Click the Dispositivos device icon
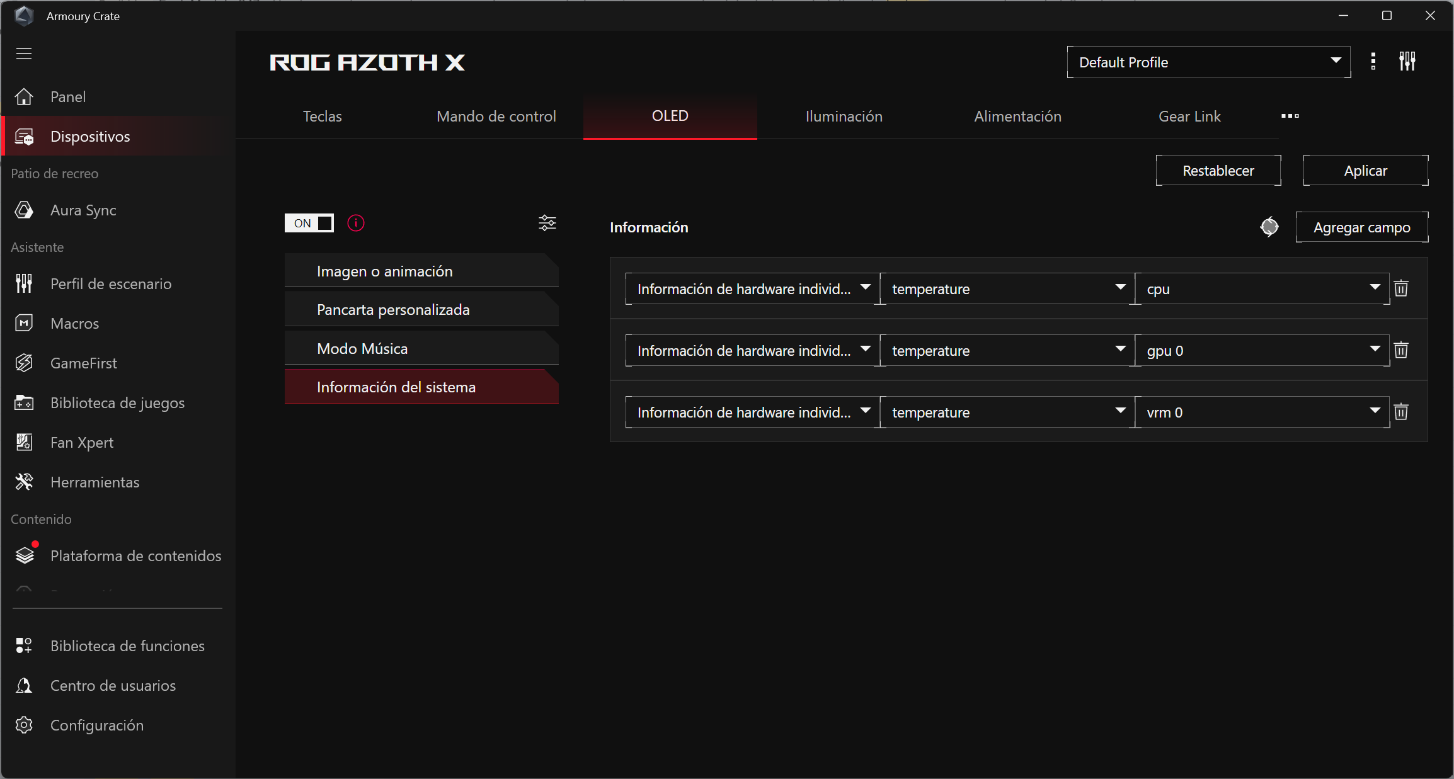 pos(24,137)
